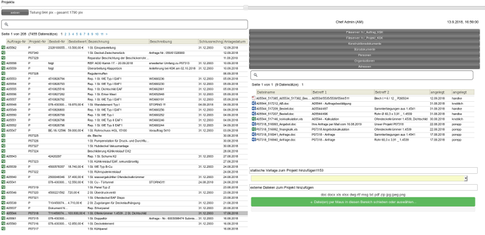
Task: Sort by the Bezeichnung column header
Action: 118,41
